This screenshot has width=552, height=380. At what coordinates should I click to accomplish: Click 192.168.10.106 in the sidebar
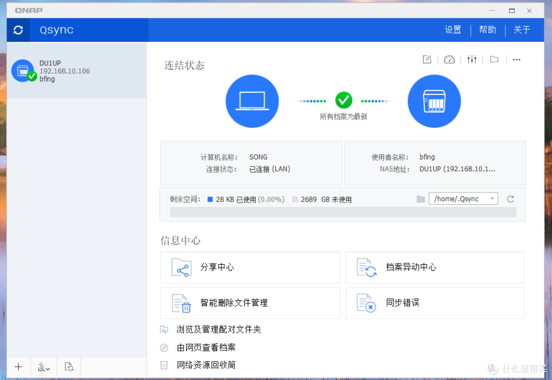(x=65, y=71)
